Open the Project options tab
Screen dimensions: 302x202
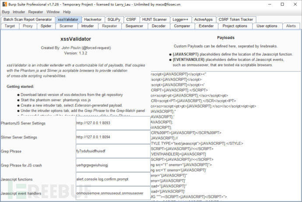[x=235, y=26]
